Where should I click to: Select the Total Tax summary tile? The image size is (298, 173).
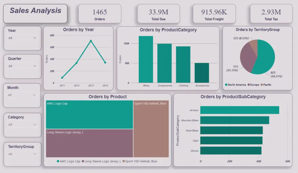pos(271,13)
